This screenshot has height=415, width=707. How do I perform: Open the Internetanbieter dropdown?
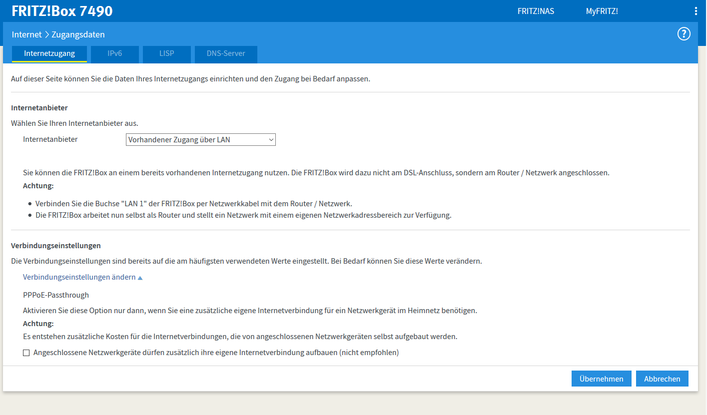point(200,140)
